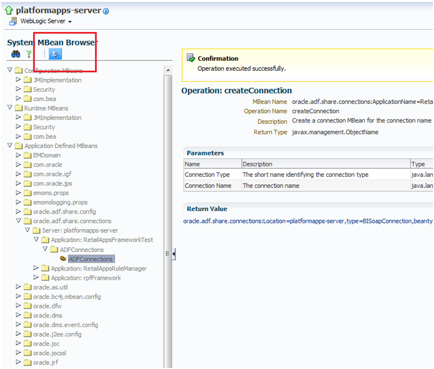Click the green filter funnel icon
434x369 pixels.
(29, 54)
